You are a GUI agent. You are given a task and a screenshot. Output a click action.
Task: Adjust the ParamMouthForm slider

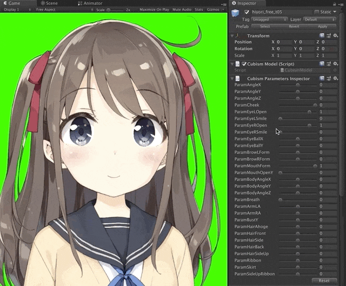tap(298, 166)
